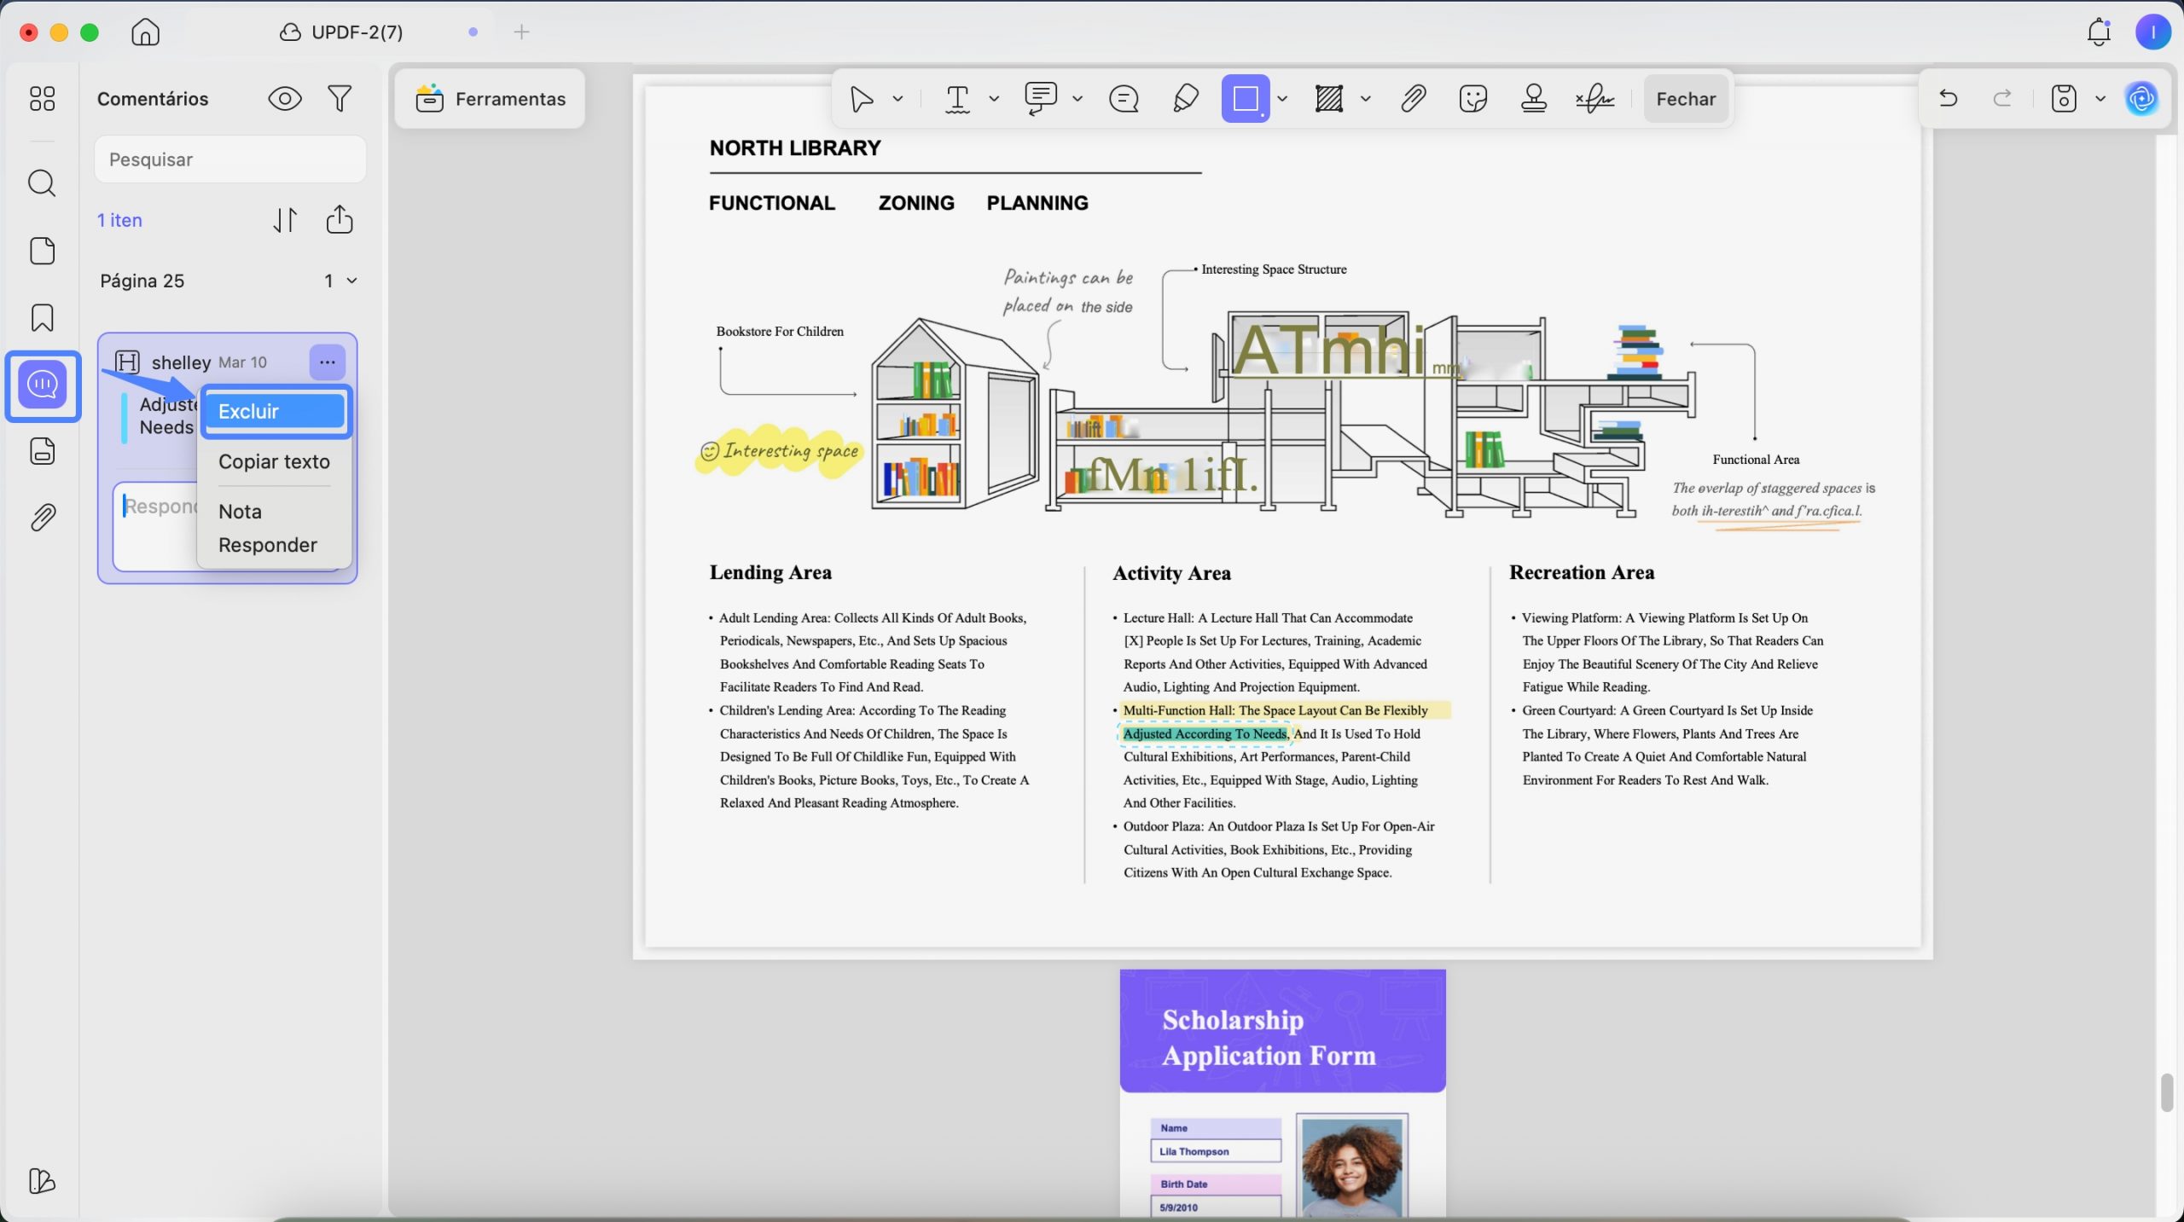Click the Pesquisar search field
The height and width of the screenshot is (1222, 2184).
(x=230, y=159)
